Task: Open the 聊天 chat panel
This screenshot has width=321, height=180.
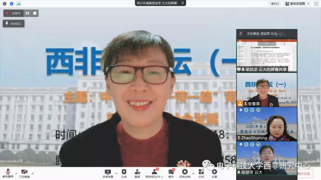Action: (171, 173)
